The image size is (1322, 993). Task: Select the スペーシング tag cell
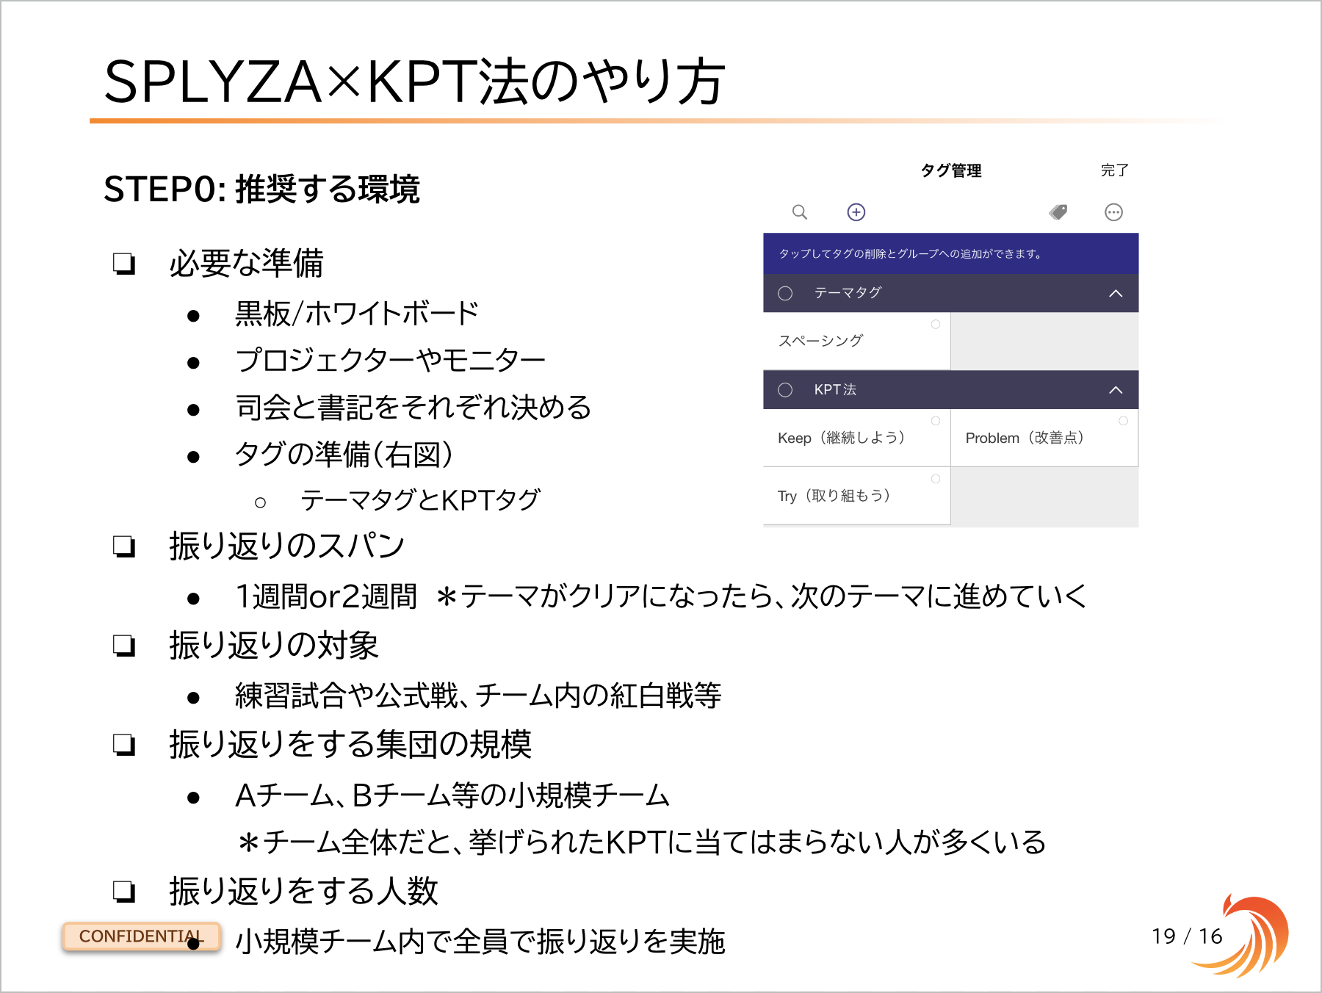(857, 342)
